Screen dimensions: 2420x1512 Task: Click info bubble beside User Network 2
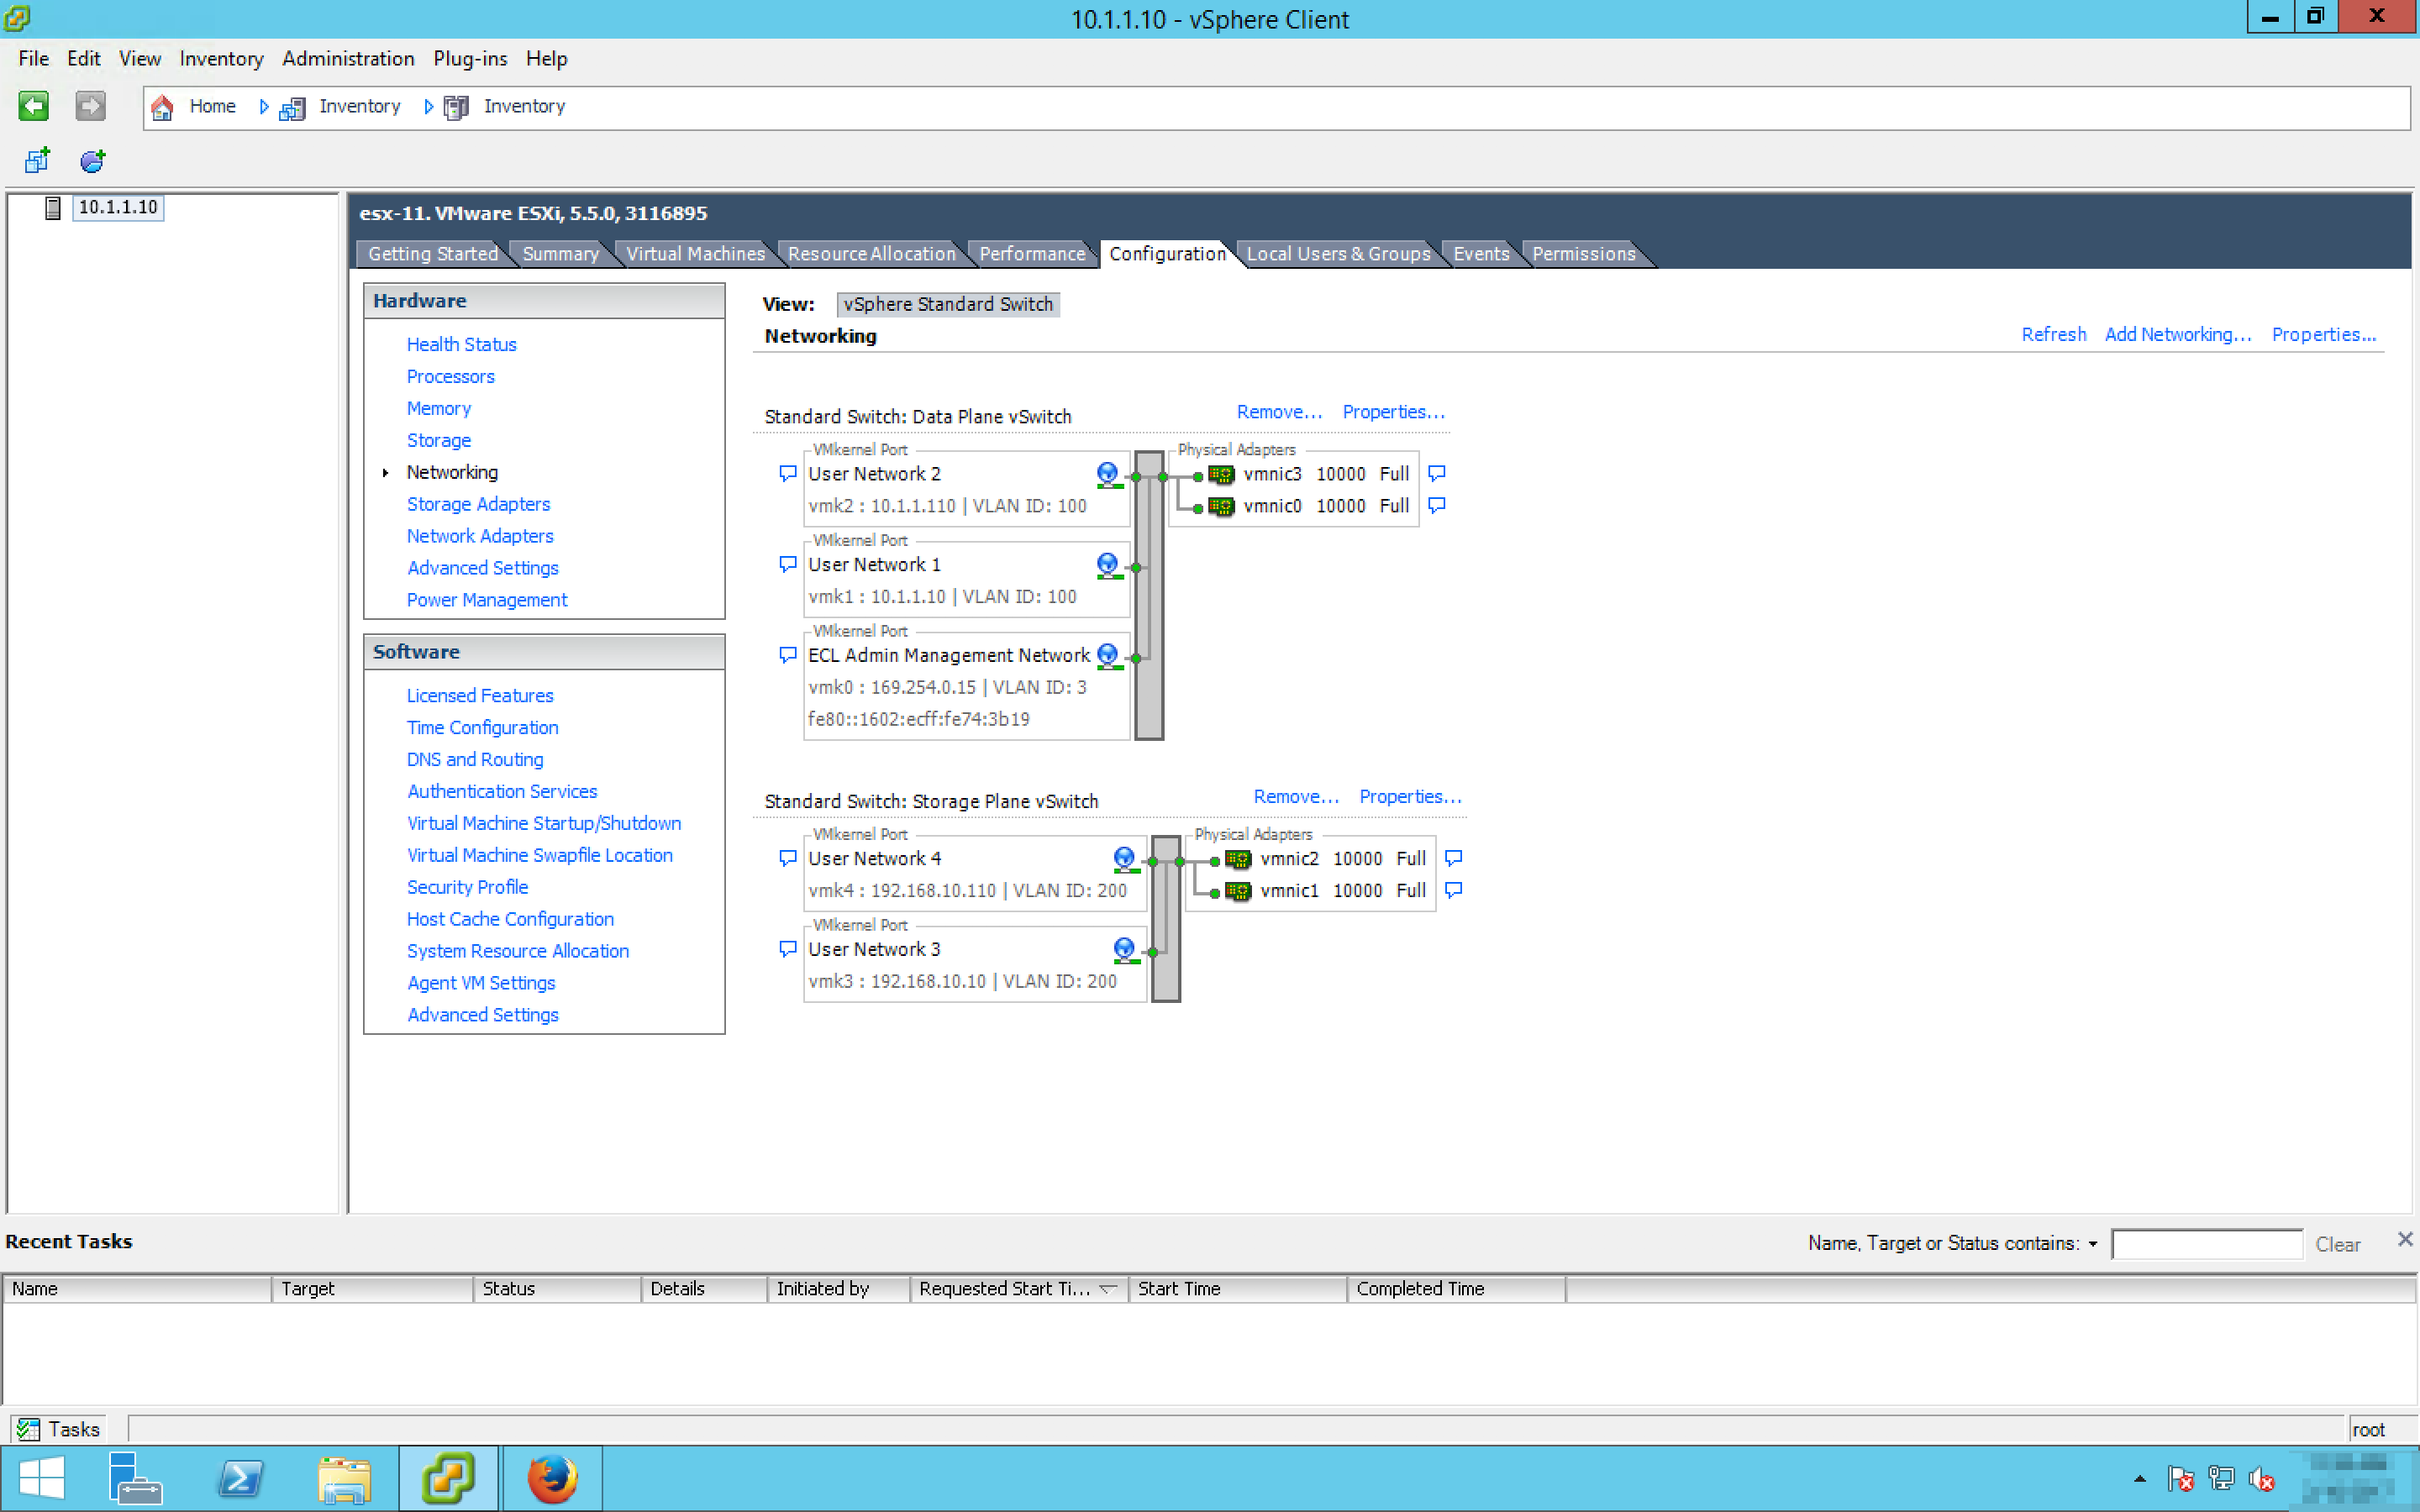point(787,473)
